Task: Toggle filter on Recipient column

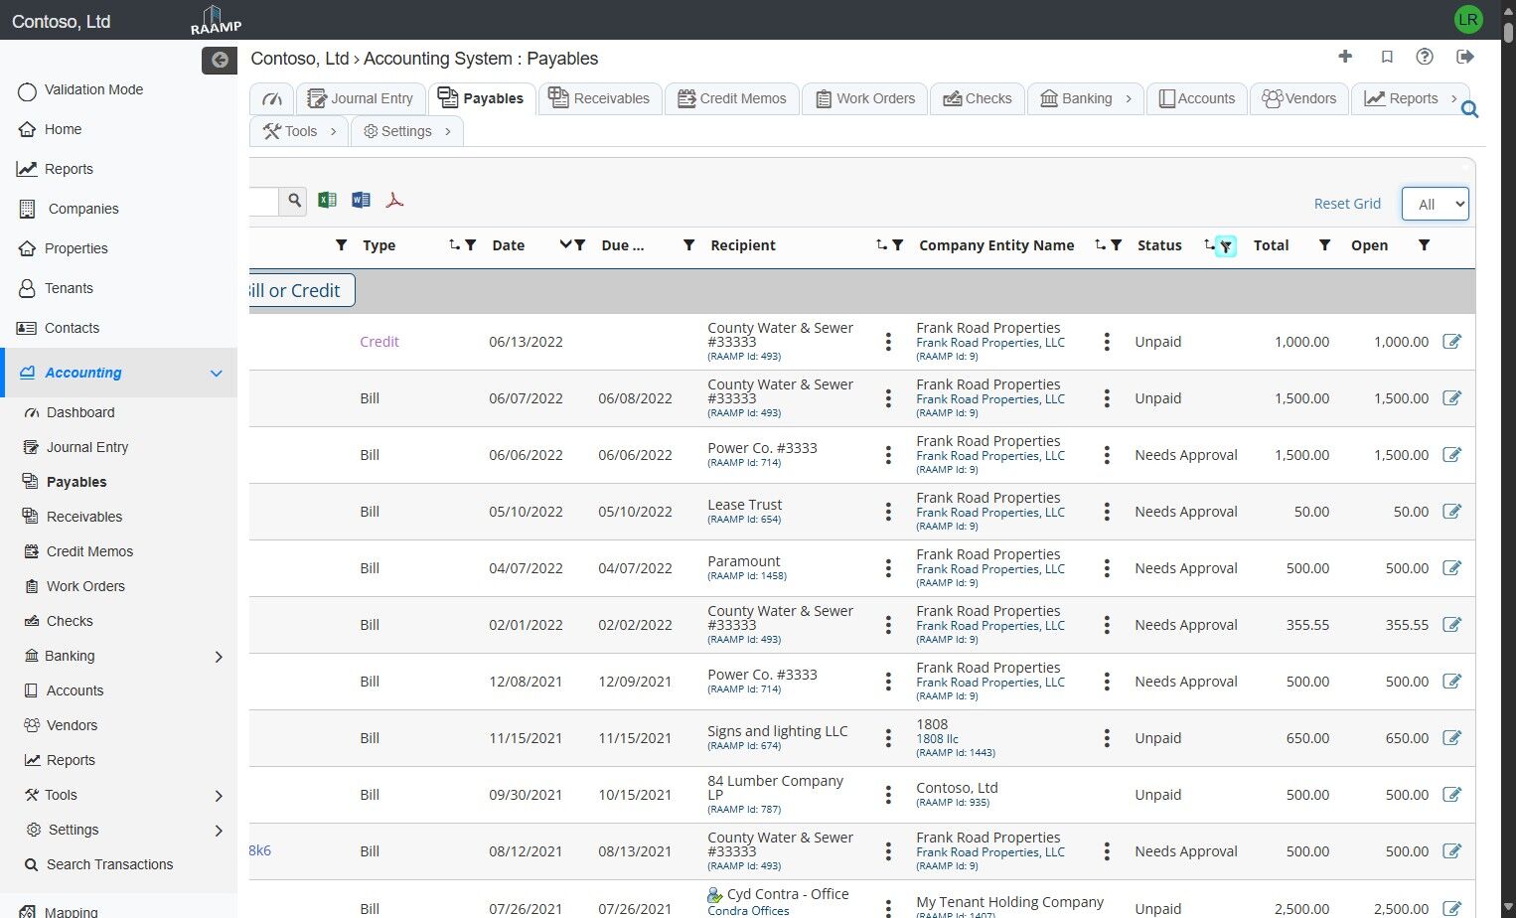Action: [x=897, y=245]
